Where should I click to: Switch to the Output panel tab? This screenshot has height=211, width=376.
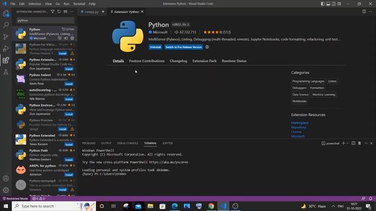coord(106,143)
